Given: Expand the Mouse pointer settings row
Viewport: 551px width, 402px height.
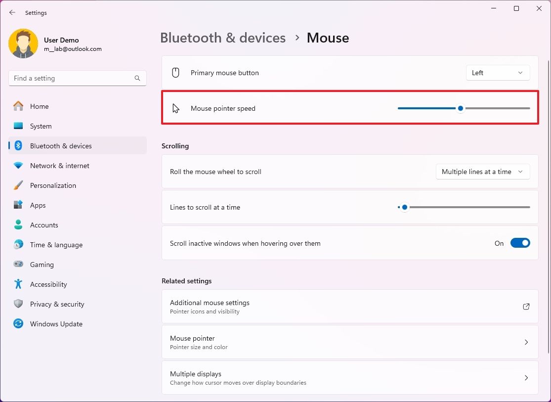Looking at the screenshot, I should tap(350, 342).
